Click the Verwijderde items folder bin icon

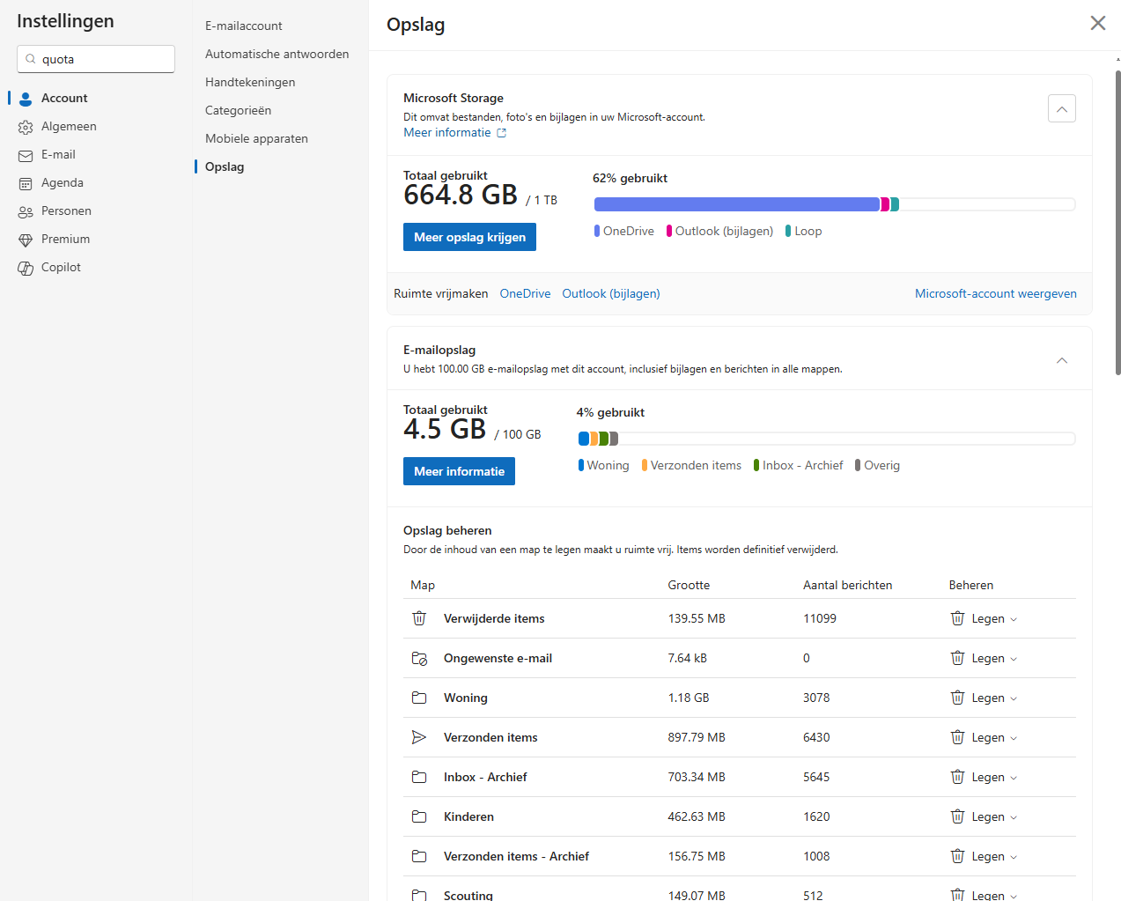[419, 618]
